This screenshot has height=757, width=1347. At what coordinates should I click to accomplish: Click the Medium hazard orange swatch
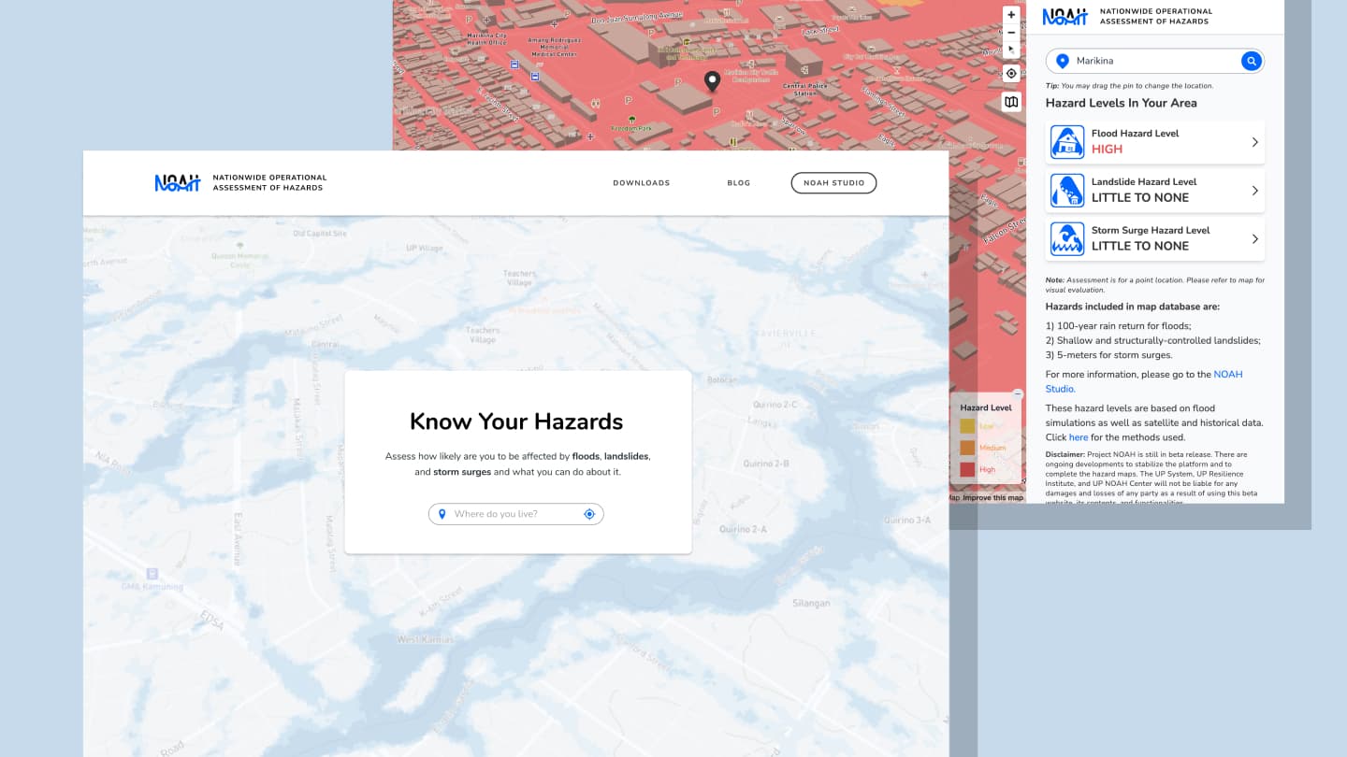pos(967,448)
